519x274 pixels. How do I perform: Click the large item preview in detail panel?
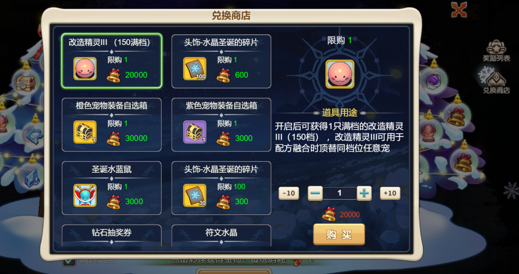pos(340,74)
